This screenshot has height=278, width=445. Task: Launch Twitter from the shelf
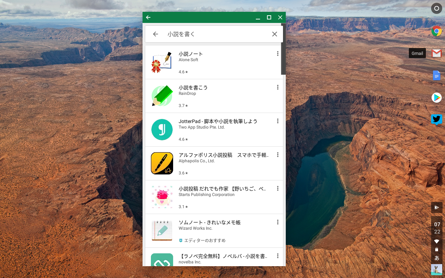(x=437, y=120)
